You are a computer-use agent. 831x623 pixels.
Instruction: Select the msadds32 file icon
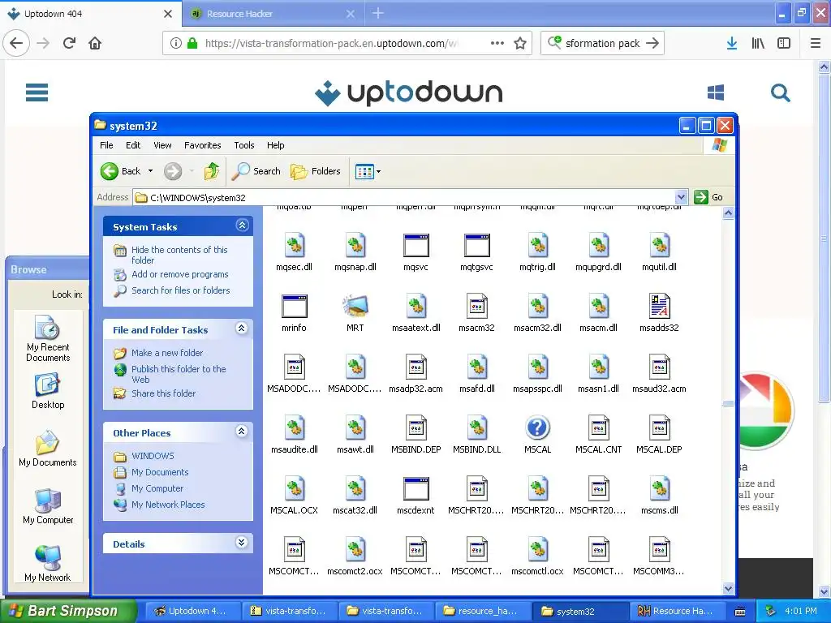pyautogui.click(x=659, y=306)
